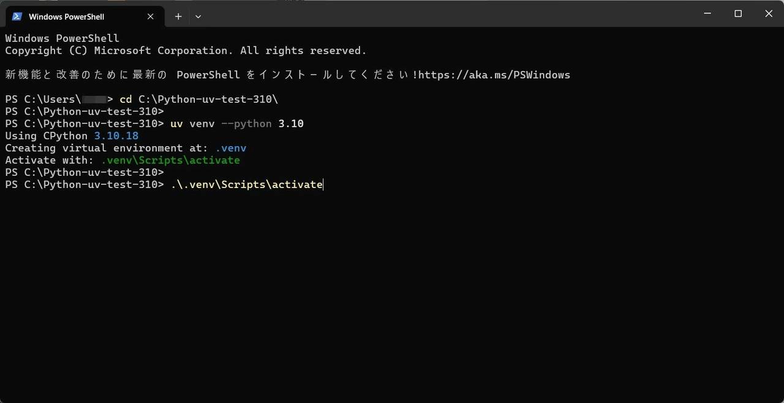Image resolution: width=784 pixels, height=403 pixels.
Task: Click the green .venv\Scripts\activate hint
Action: point(170,160)
